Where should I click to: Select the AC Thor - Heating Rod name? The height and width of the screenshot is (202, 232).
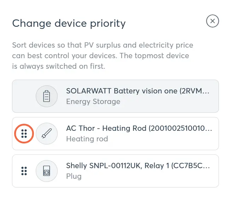coord(139,128)
